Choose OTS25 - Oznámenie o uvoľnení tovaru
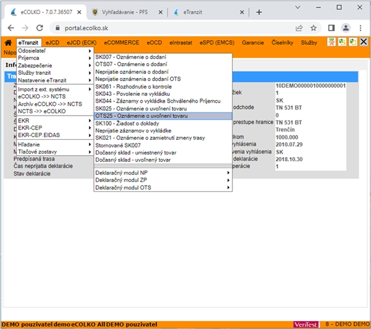The image size is (371, 329). click(x=163, y=116)
